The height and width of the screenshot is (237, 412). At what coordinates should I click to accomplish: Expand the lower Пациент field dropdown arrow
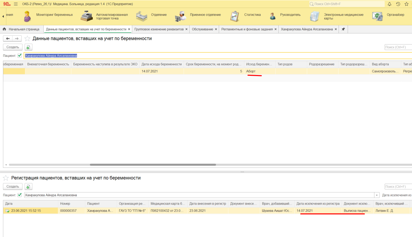point(377,195)
